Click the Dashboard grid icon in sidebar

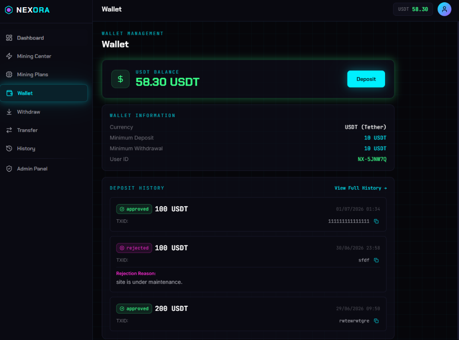click(x=9, y=38)
